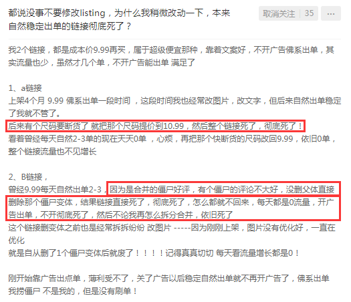This screenshot has height=302, width=351.
Task: Select the heading 2、B链接
Action: click(28, 177)
